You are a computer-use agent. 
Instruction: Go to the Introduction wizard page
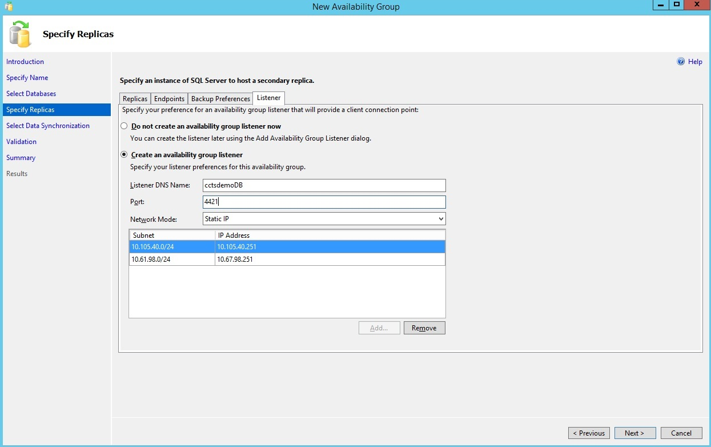[25, 62]
